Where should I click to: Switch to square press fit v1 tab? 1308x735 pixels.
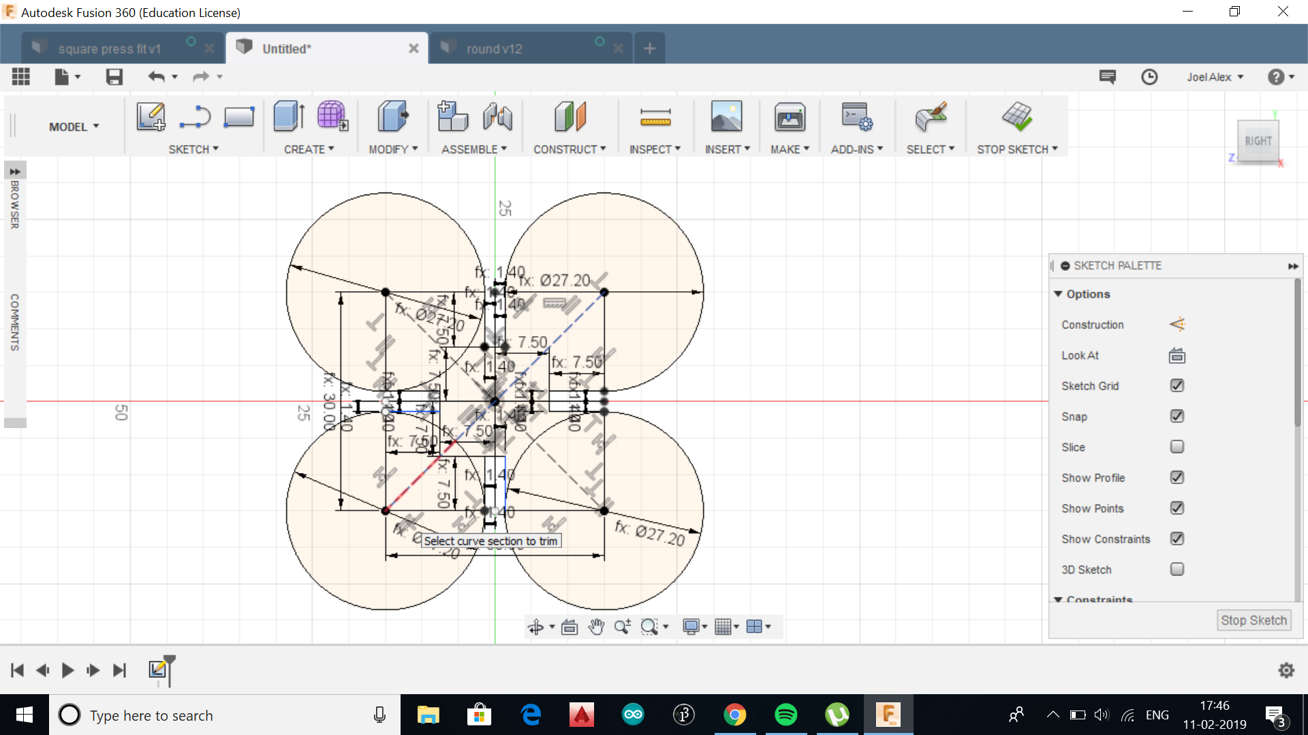point(109,49)
